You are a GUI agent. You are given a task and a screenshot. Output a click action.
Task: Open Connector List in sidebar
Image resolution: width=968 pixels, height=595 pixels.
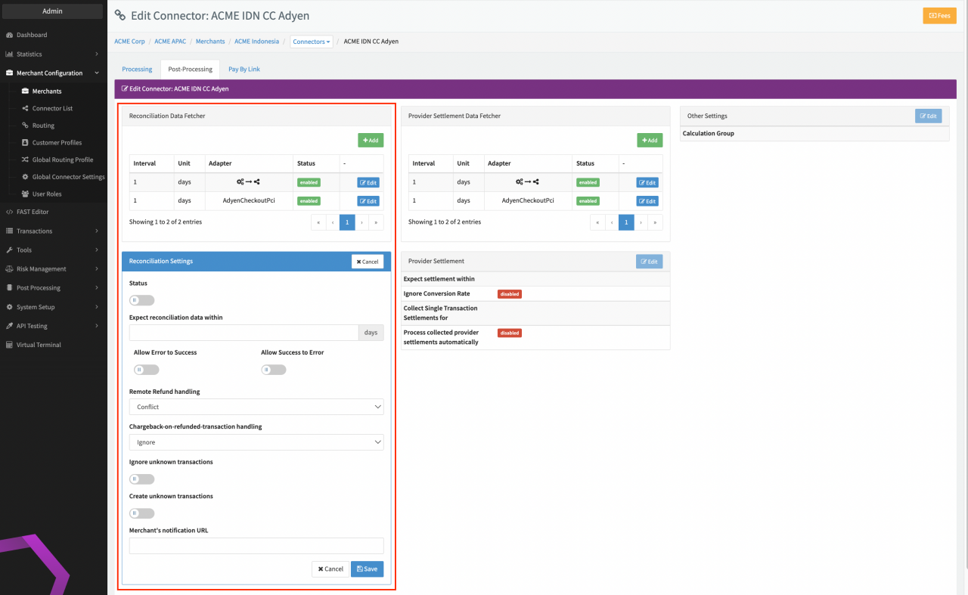pos(52,108)
